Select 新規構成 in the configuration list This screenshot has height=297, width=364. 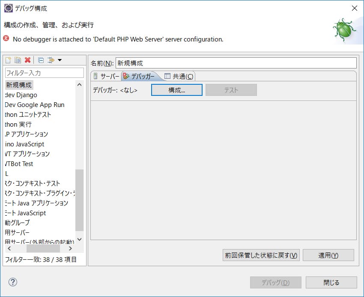click(x=19, y=85)
